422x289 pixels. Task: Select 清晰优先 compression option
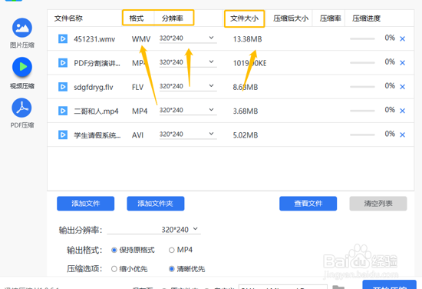171,269
